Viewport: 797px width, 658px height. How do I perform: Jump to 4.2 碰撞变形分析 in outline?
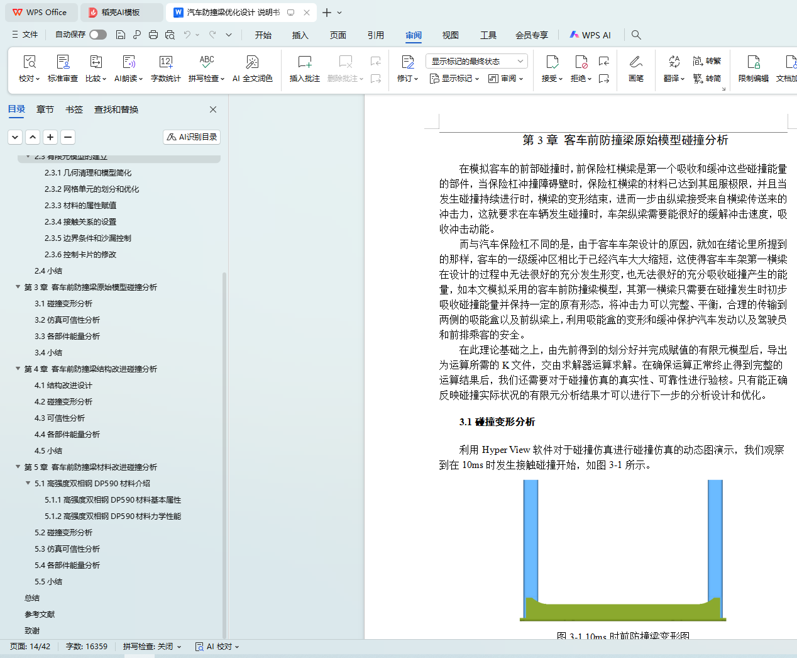click(63, 401)
